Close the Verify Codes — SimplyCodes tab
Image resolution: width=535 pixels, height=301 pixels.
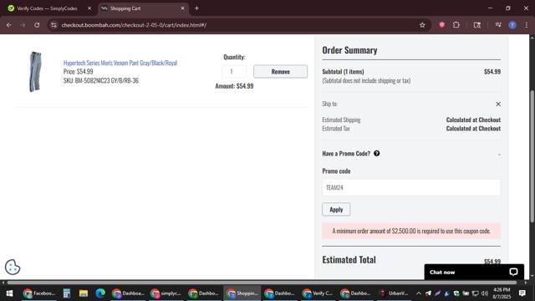point(89,8)
